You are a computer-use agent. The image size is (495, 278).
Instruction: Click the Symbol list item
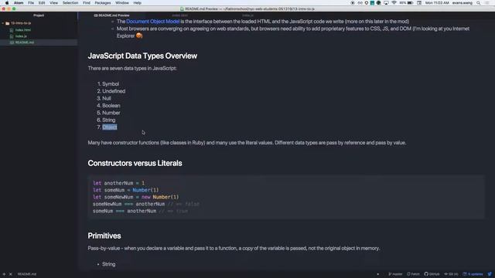[x=111, y=84]
